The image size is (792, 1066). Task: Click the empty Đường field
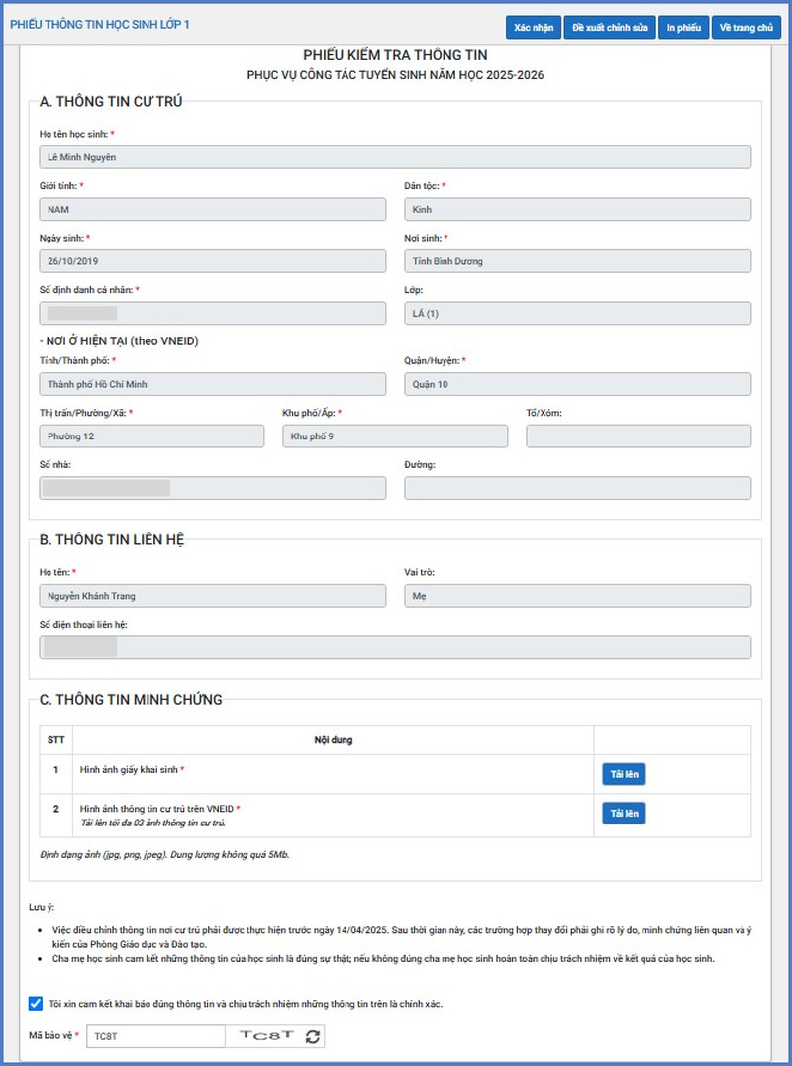578,488
